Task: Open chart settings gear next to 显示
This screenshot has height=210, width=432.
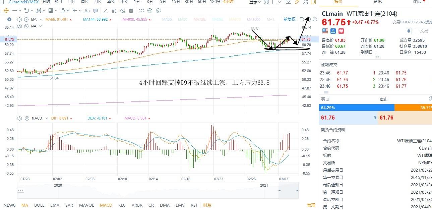Action: click(x=266, y=2)
